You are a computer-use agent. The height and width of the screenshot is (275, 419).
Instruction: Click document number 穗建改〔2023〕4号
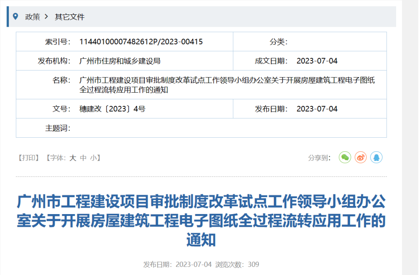point(112,109)
